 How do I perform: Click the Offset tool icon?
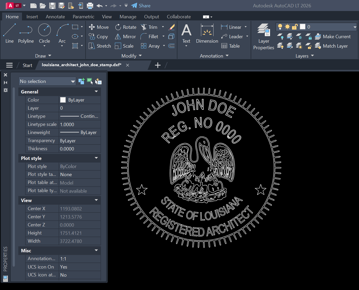click(172, 46)
